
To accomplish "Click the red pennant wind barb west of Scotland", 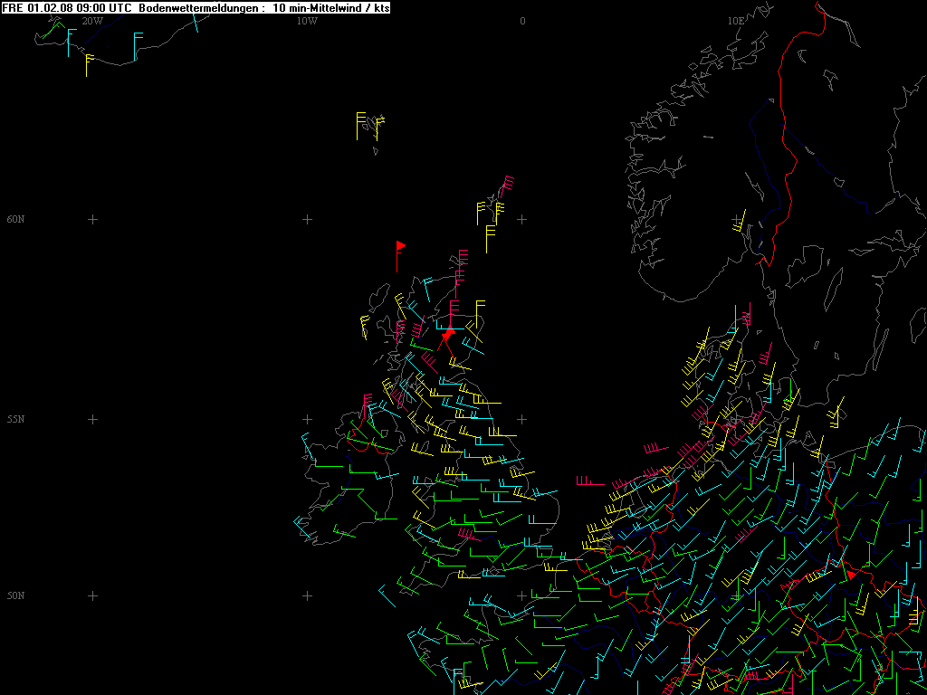I will 398,255.
